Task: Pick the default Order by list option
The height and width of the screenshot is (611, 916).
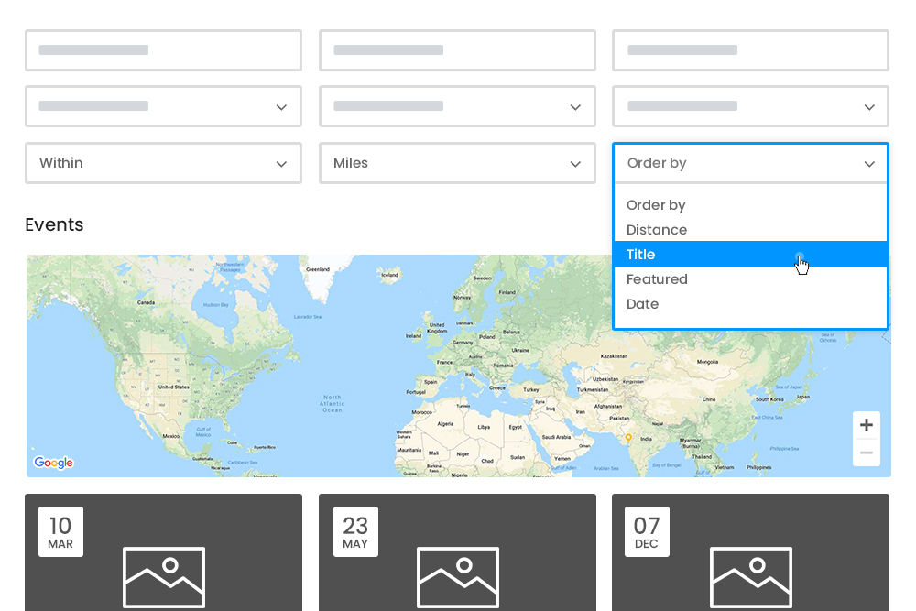Action: 656,205
